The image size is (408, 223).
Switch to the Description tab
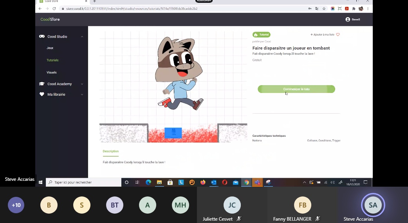110,151
